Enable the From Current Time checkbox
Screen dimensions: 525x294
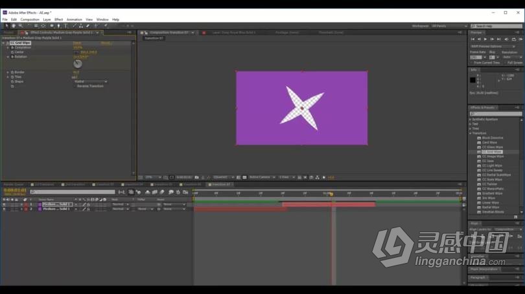pos(472,63)
